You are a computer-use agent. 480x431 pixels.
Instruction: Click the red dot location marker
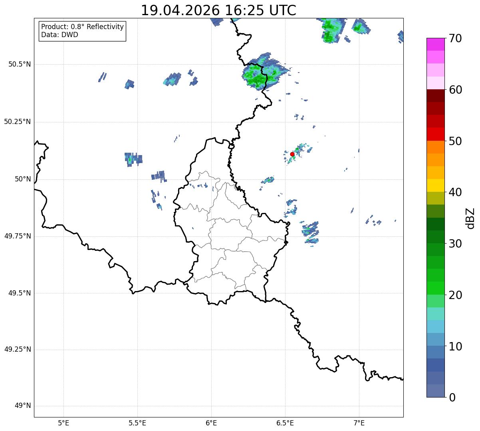[x=292, y=154]
